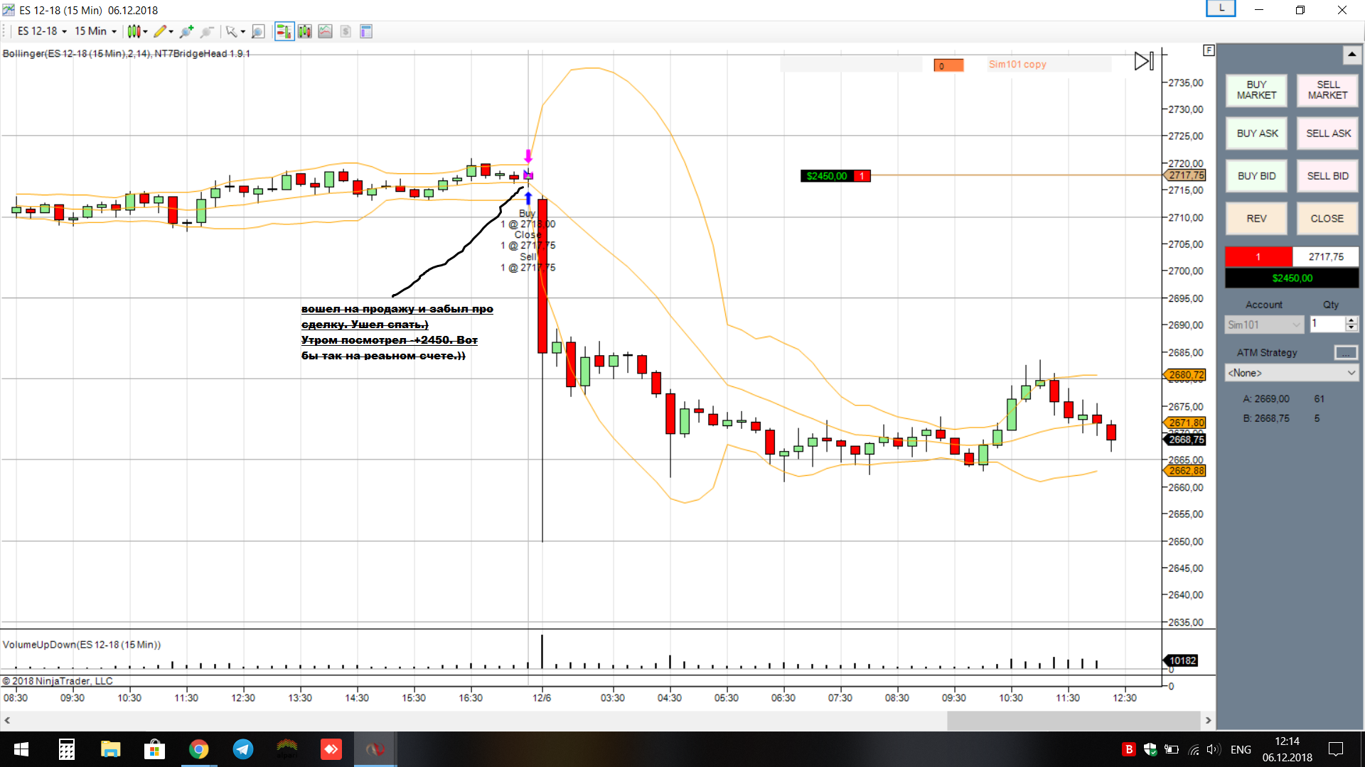The height and width of the screenshot is (767, 1365).
Task: Open the chart style candlestick dropdown
Action: 136,31
